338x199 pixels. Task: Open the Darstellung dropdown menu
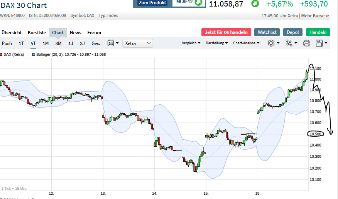pos(216,43)
